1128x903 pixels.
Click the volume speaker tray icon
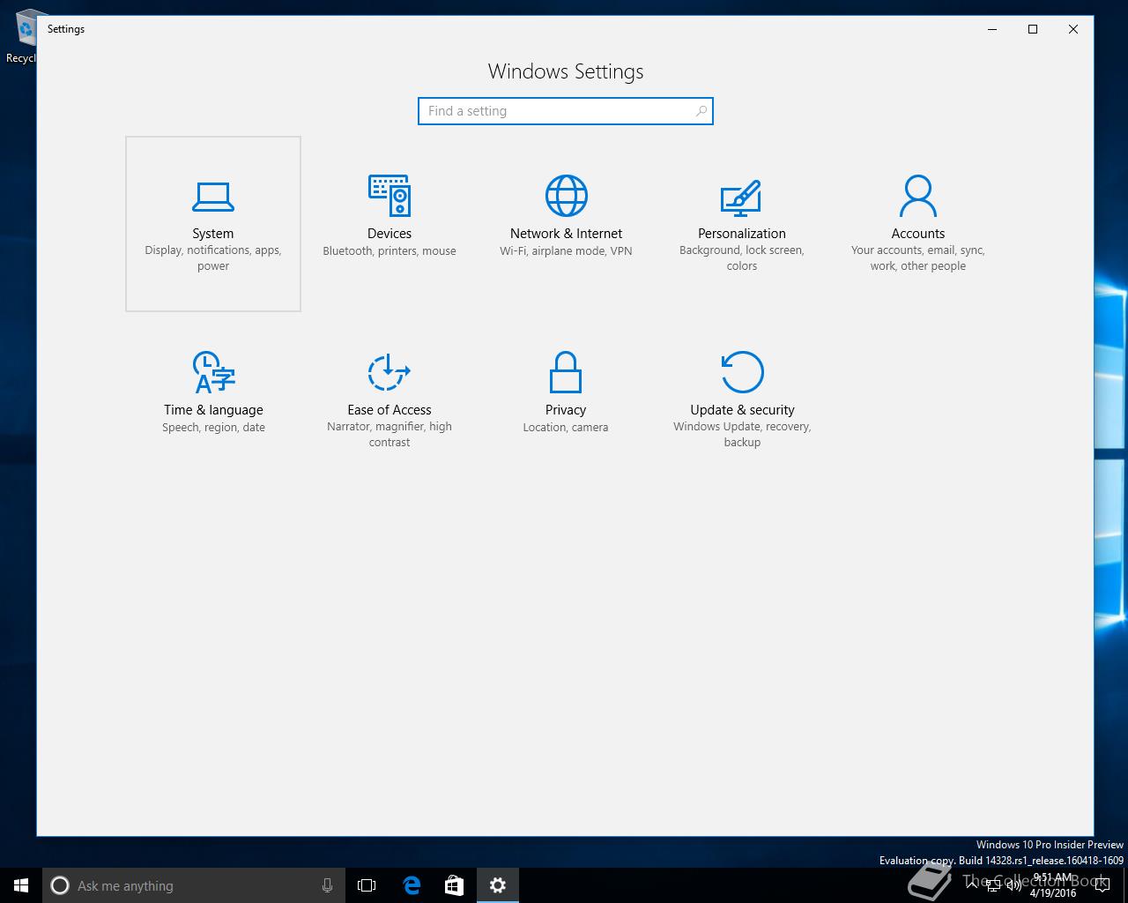tap(1013, 885)
